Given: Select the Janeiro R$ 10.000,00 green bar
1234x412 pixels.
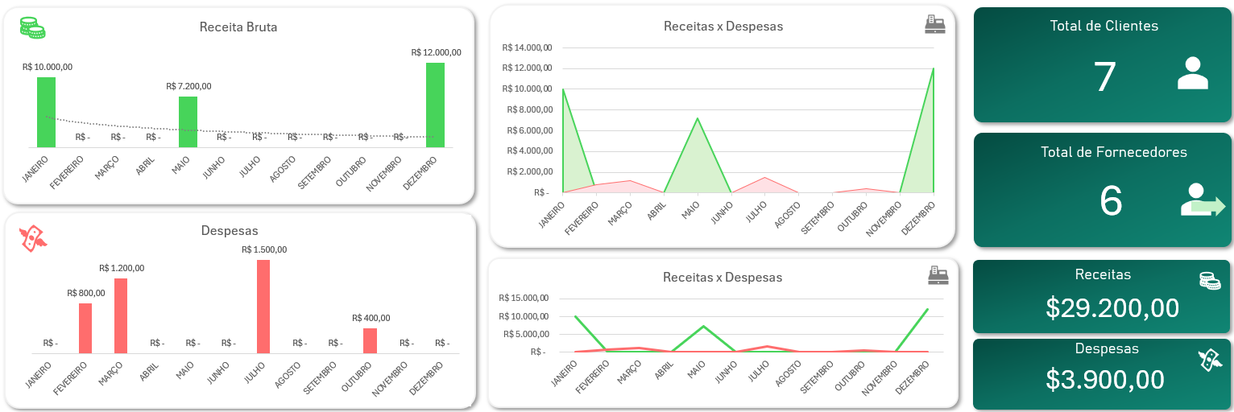Looking at the screenshot, I should coord(46,112).
